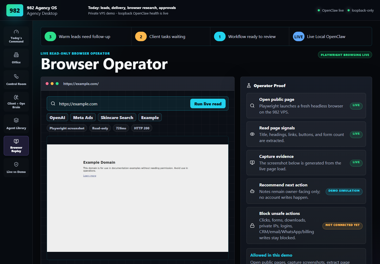Screen dimensions: 380x264
Task: Click OpenClaw live status indicator
Action: (x=331, y=10)
